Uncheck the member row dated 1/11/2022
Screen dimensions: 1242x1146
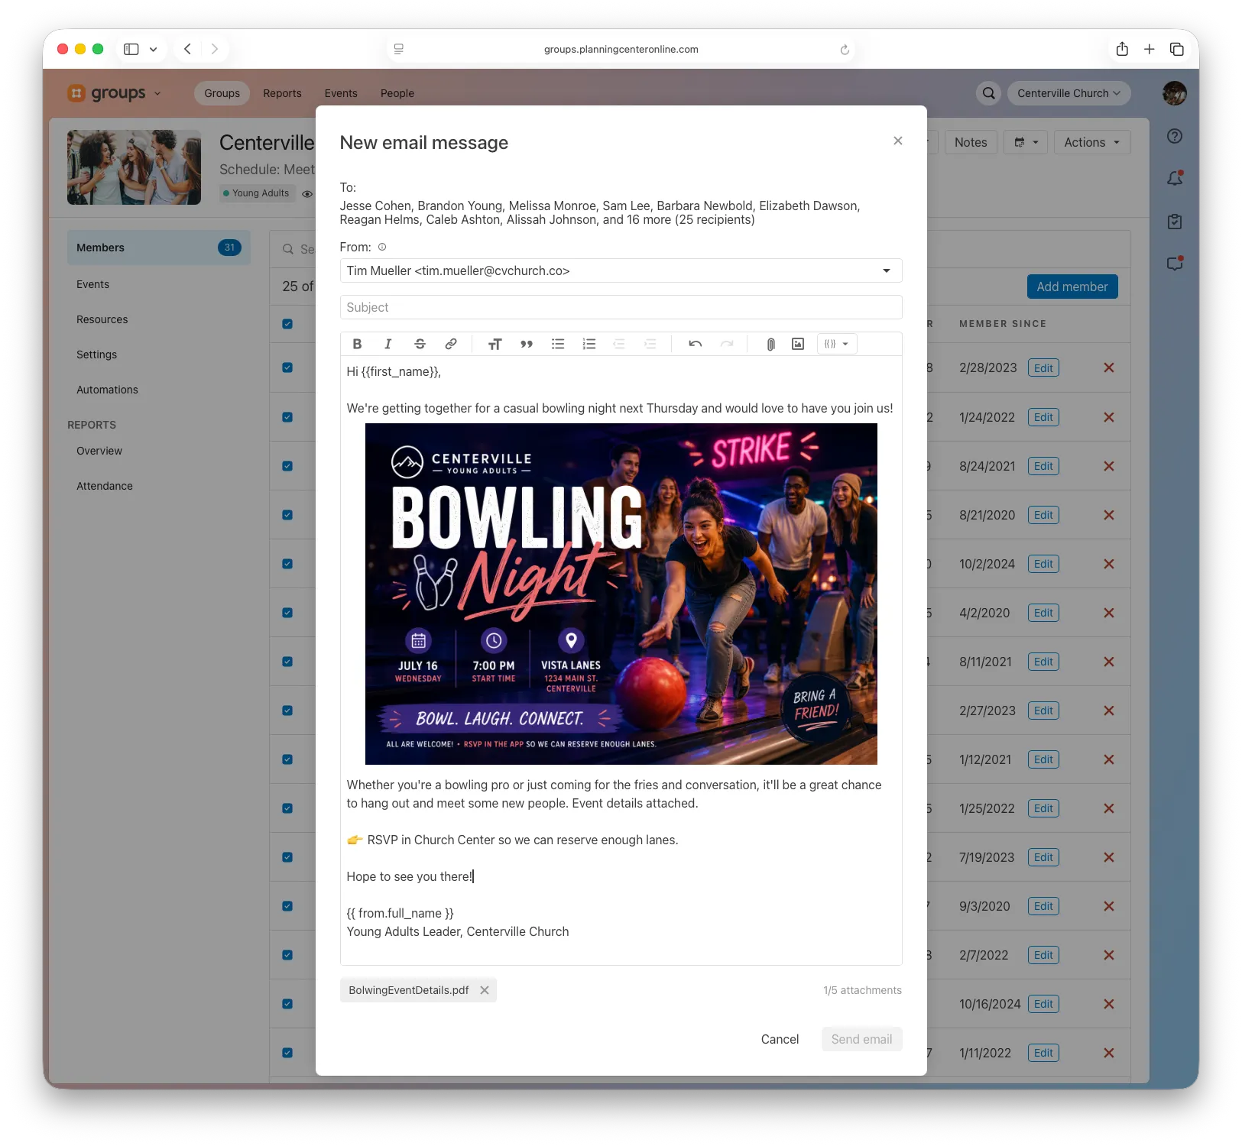tap(287, 1053)
